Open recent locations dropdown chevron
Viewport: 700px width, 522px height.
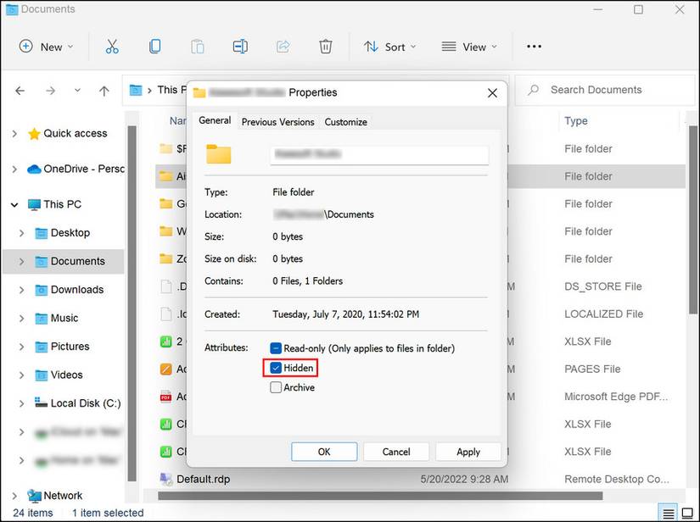click(77, 91)
